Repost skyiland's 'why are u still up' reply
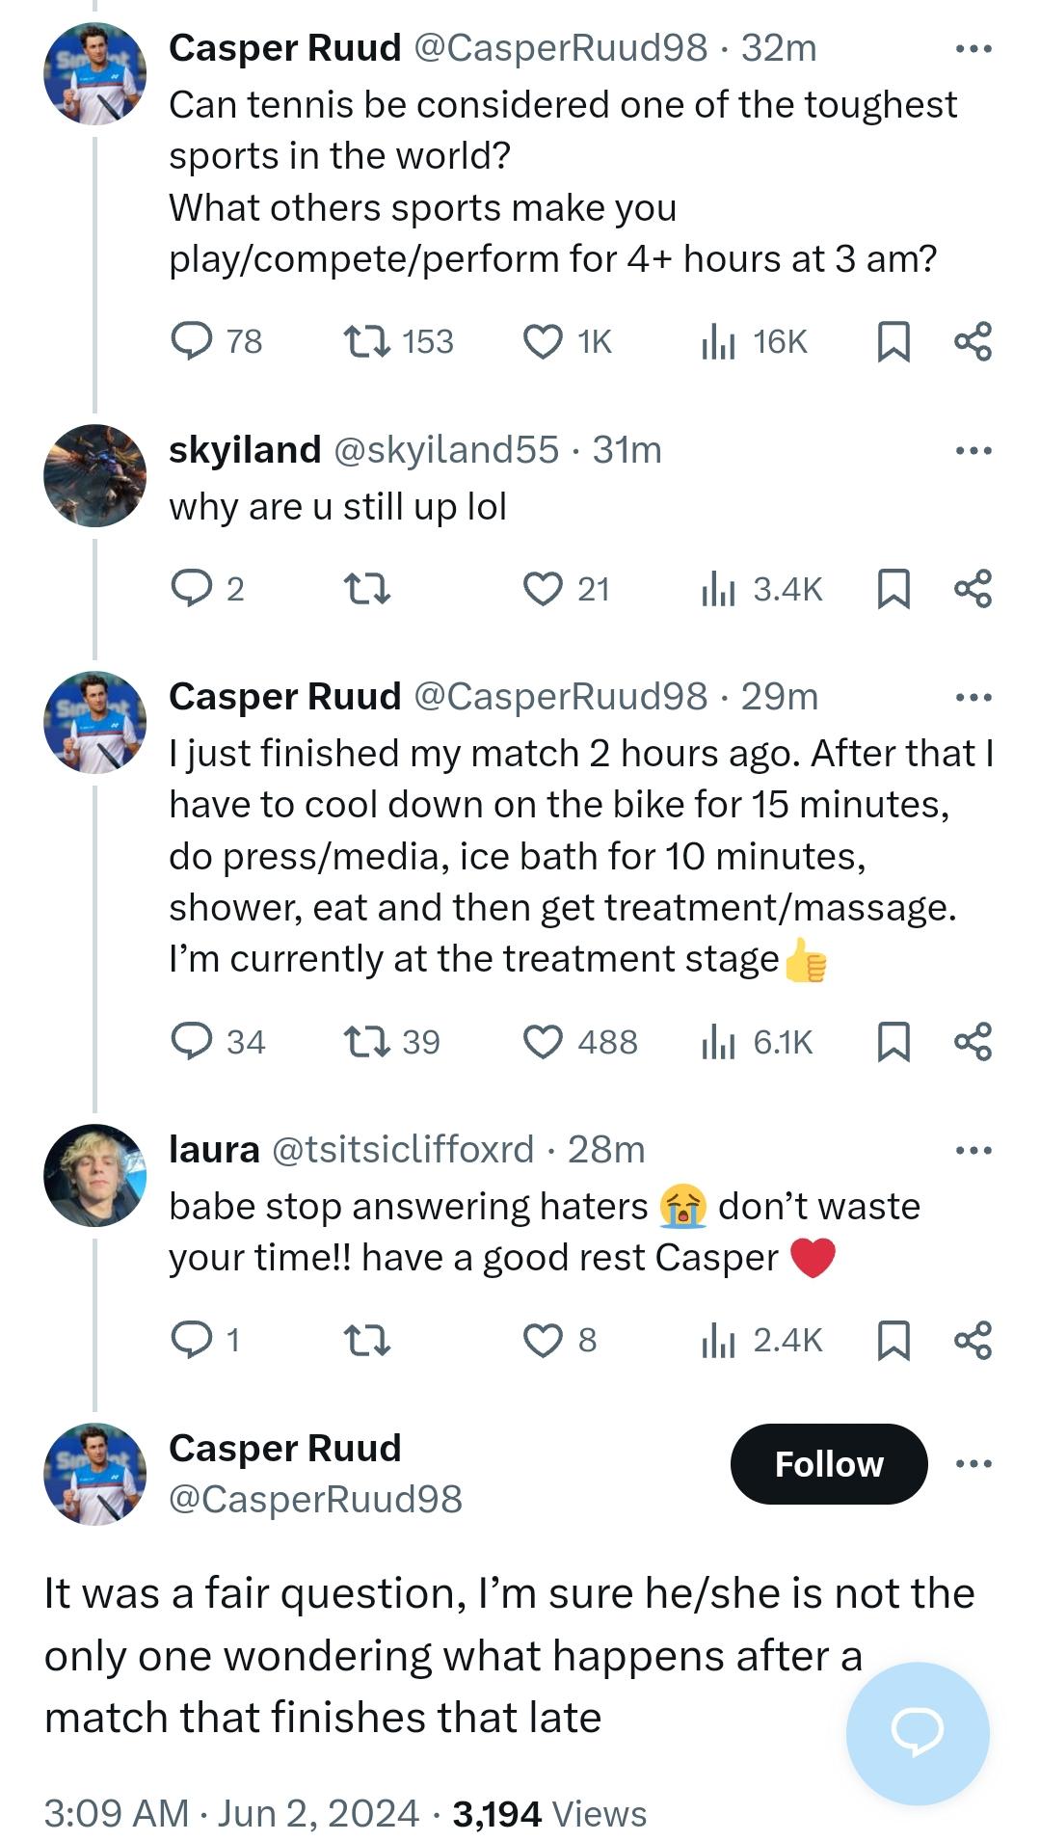Screen dimensions: 1040x1841 [x=367, y=589]
